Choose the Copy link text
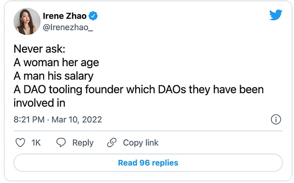 141,143
